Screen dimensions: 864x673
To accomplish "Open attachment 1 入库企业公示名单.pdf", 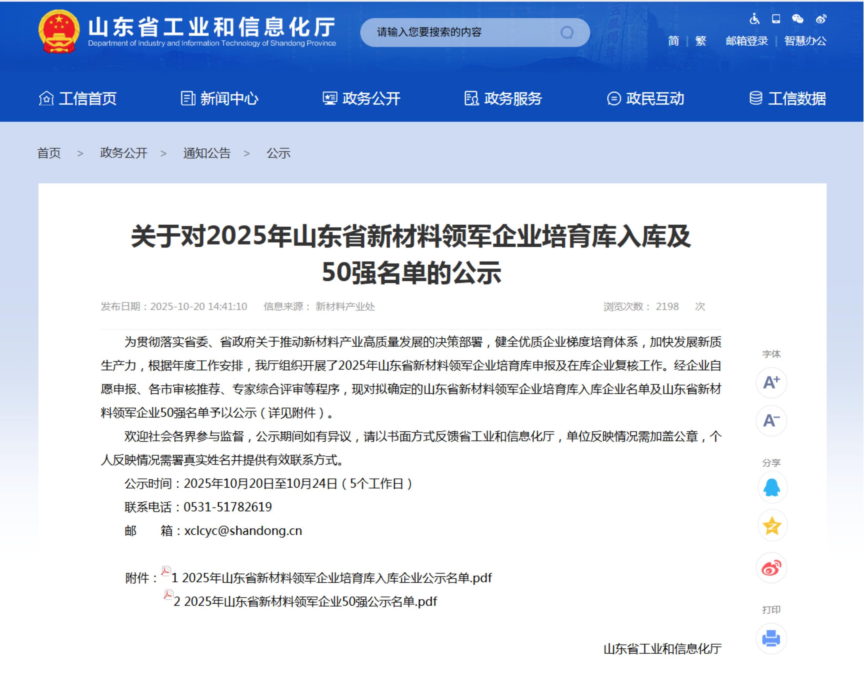I will tap(331, 578).
